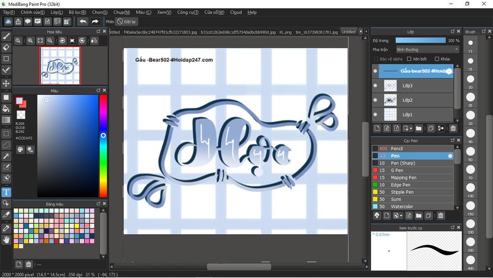
Task: Open color palette wheel icon in Màu panel
Action: click(20, 150)
